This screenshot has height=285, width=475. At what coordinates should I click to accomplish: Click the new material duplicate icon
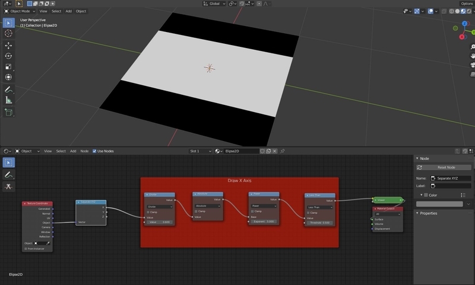[x=268, y=151]
